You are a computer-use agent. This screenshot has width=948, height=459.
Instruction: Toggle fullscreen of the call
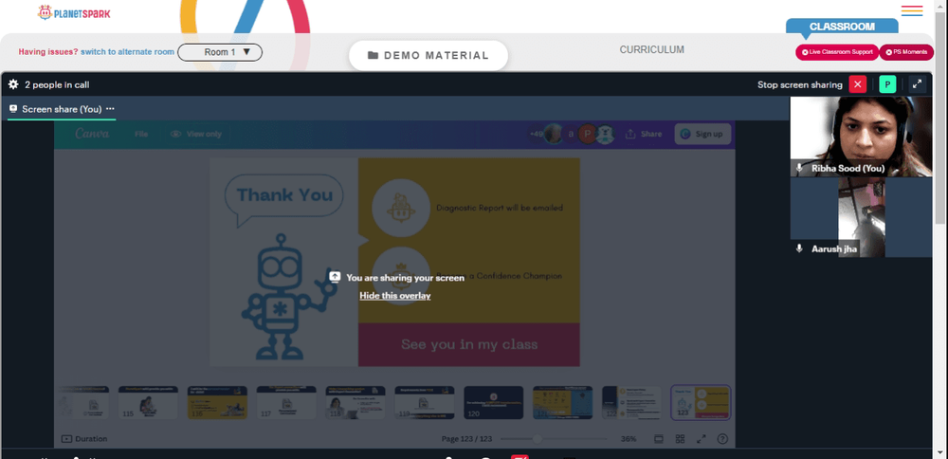click(917, 84)
